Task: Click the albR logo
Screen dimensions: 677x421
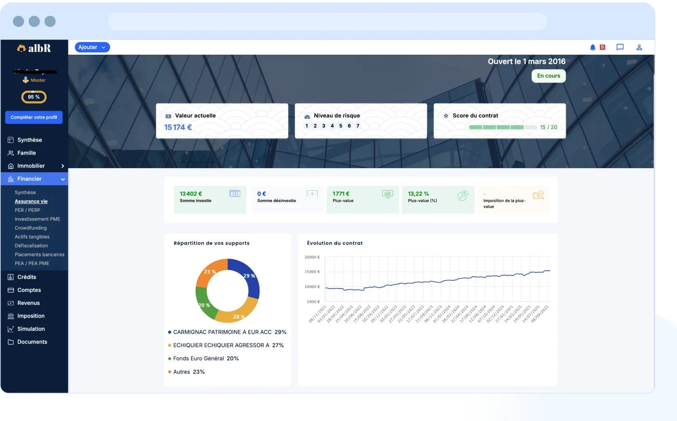Action: (x=34, y=48)
